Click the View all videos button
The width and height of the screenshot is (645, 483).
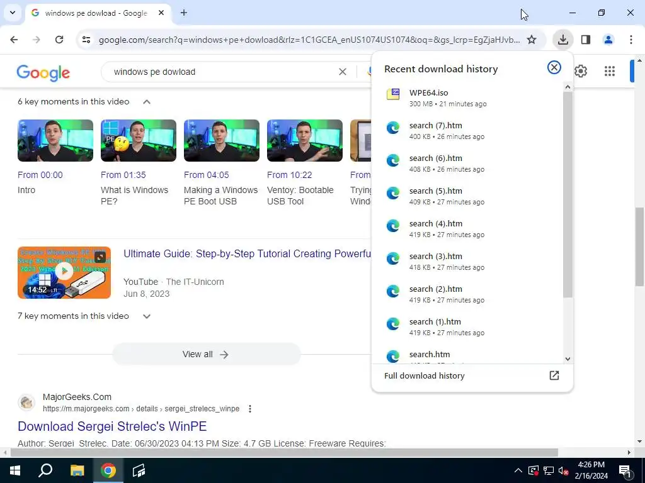tap(207, 354)
